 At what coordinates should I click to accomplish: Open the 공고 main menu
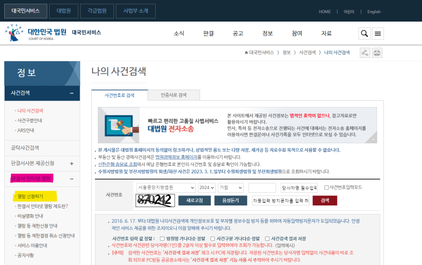click(x=238, y=33)
